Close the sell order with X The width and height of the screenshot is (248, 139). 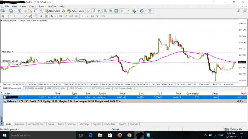[245, 97]
